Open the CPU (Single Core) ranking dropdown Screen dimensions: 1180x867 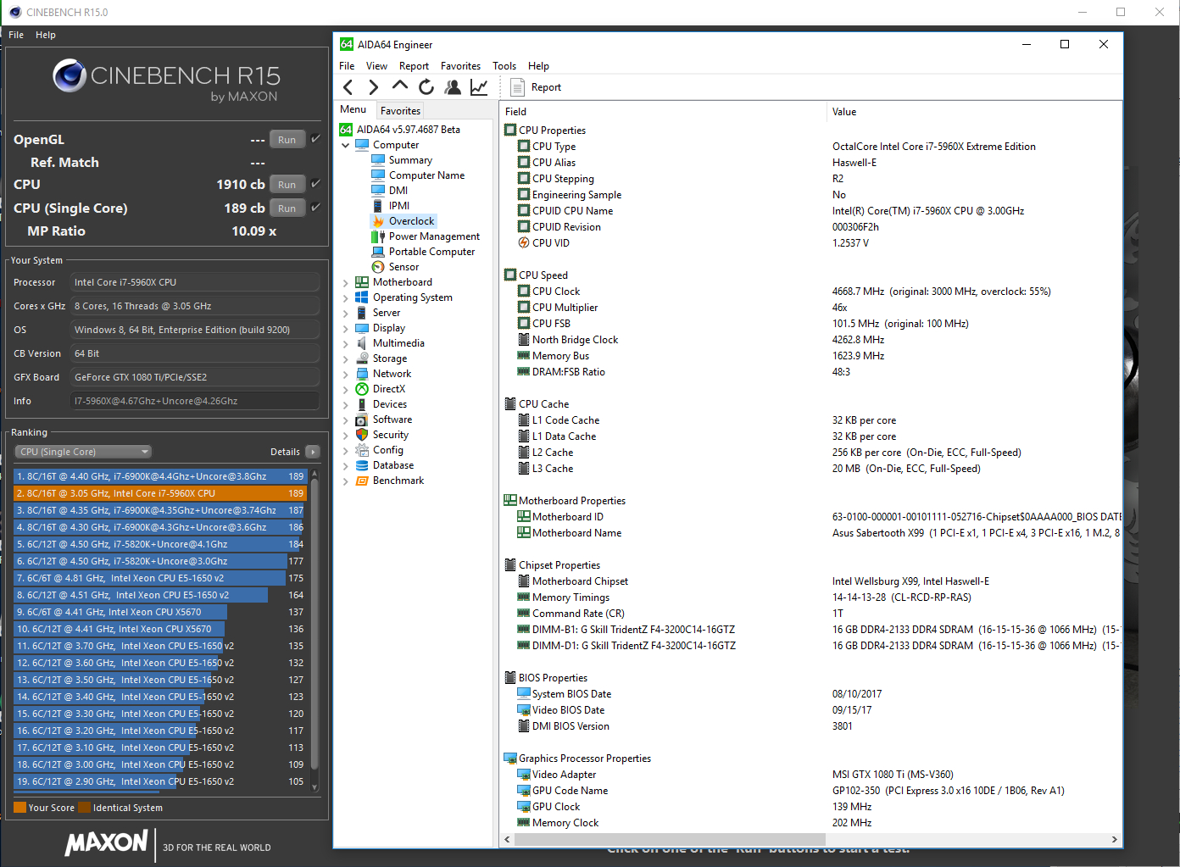click(x=83, y=452)
